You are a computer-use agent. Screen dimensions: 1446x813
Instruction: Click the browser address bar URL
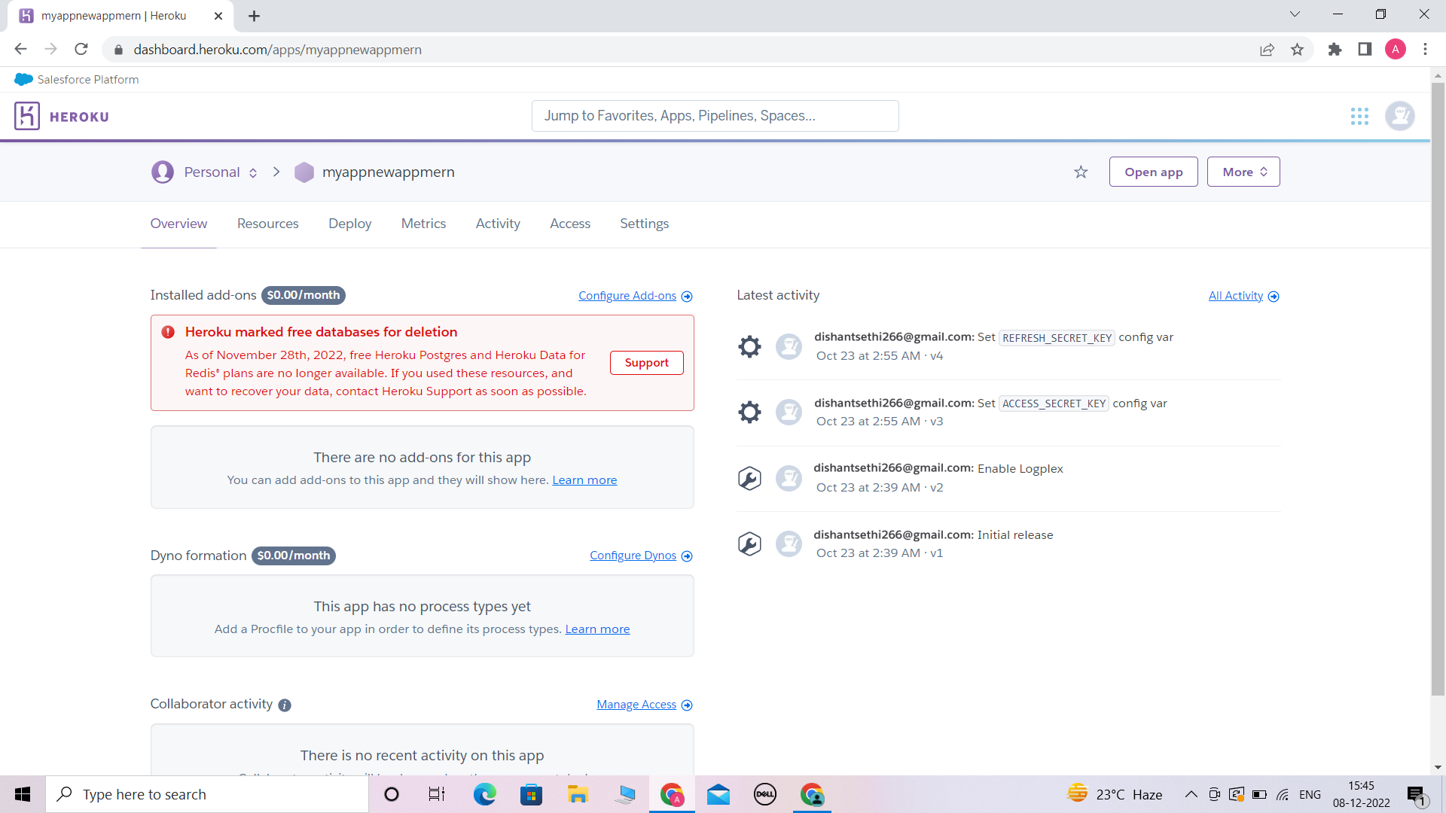coord(277,49)
